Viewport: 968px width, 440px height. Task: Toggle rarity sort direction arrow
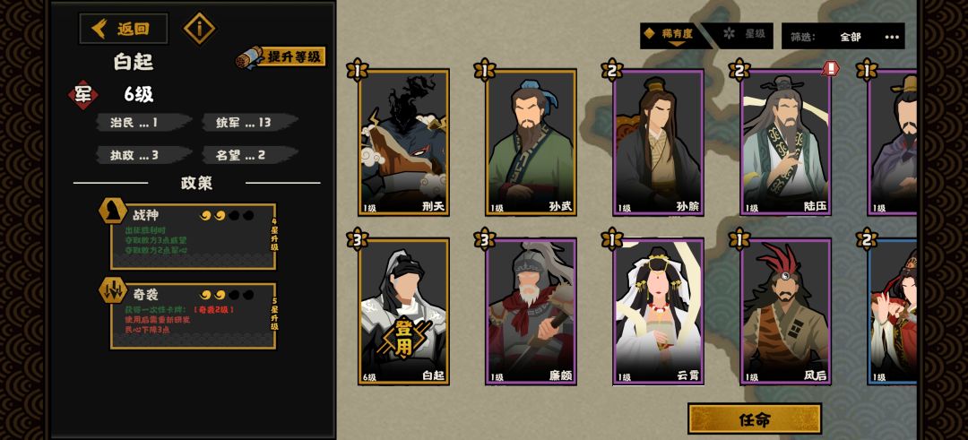678,45
